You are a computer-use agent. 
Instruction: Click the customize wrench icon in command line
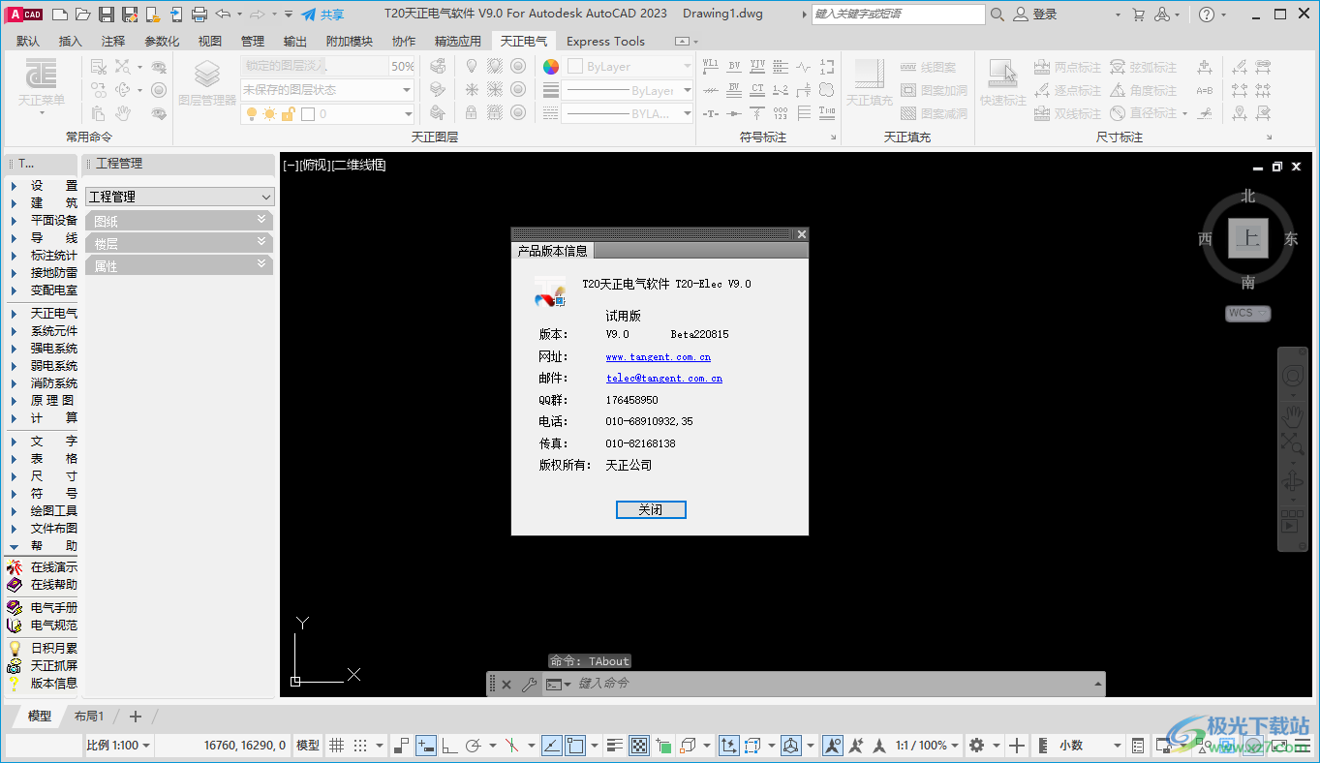point(528,685)
